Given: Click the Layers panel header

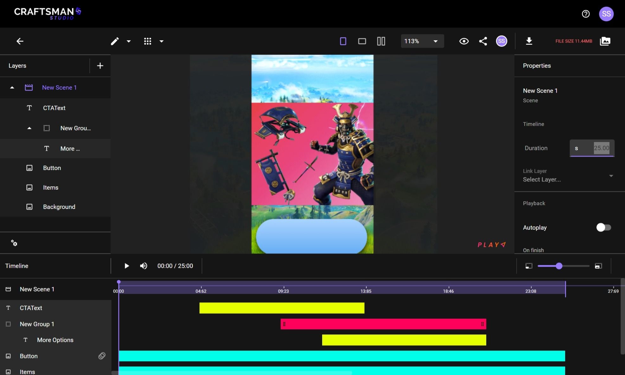Looking at the screenshot, I should coord(17,66).
